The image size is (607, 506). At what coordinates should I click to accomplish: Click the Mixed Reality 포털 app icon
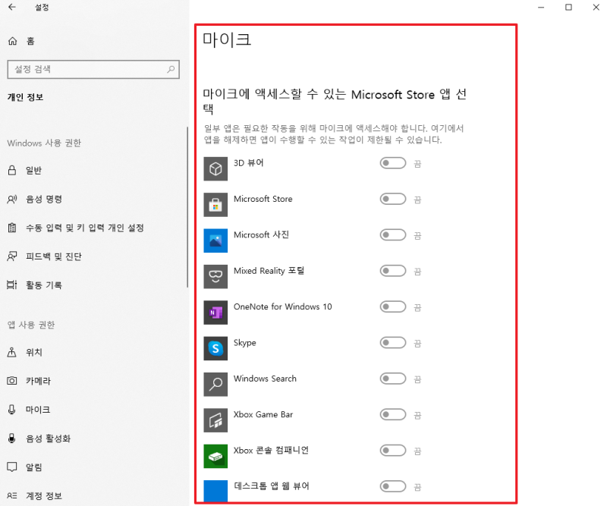tap(215, 276)
